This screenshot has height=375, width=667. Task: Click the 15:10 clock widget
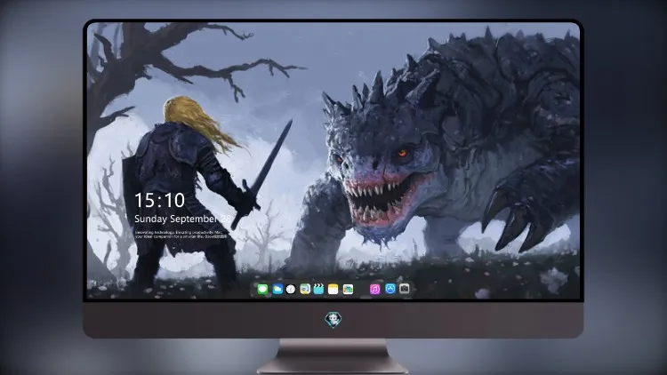click(159, 200)
